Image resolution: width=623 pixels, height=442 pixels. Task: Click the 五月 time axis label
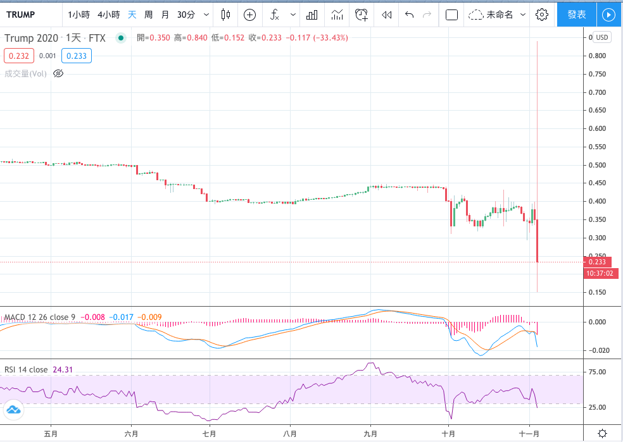[x=51, y=434]
